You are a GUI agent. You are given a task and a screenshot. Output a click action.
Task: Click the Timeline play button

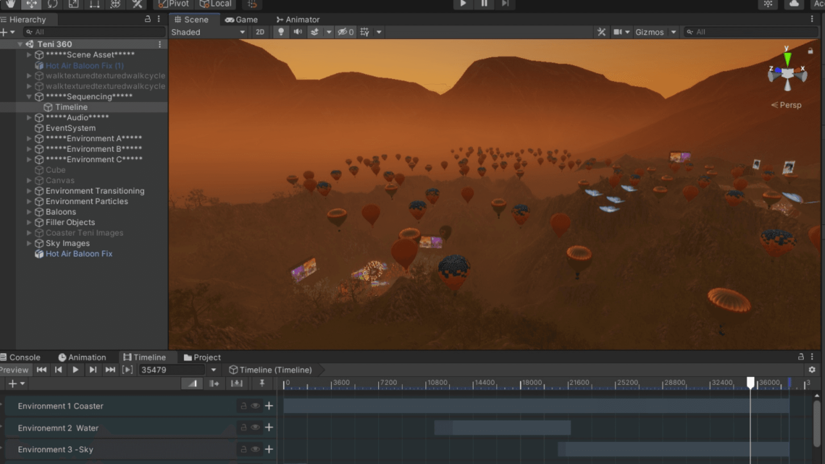click(75, 370)
